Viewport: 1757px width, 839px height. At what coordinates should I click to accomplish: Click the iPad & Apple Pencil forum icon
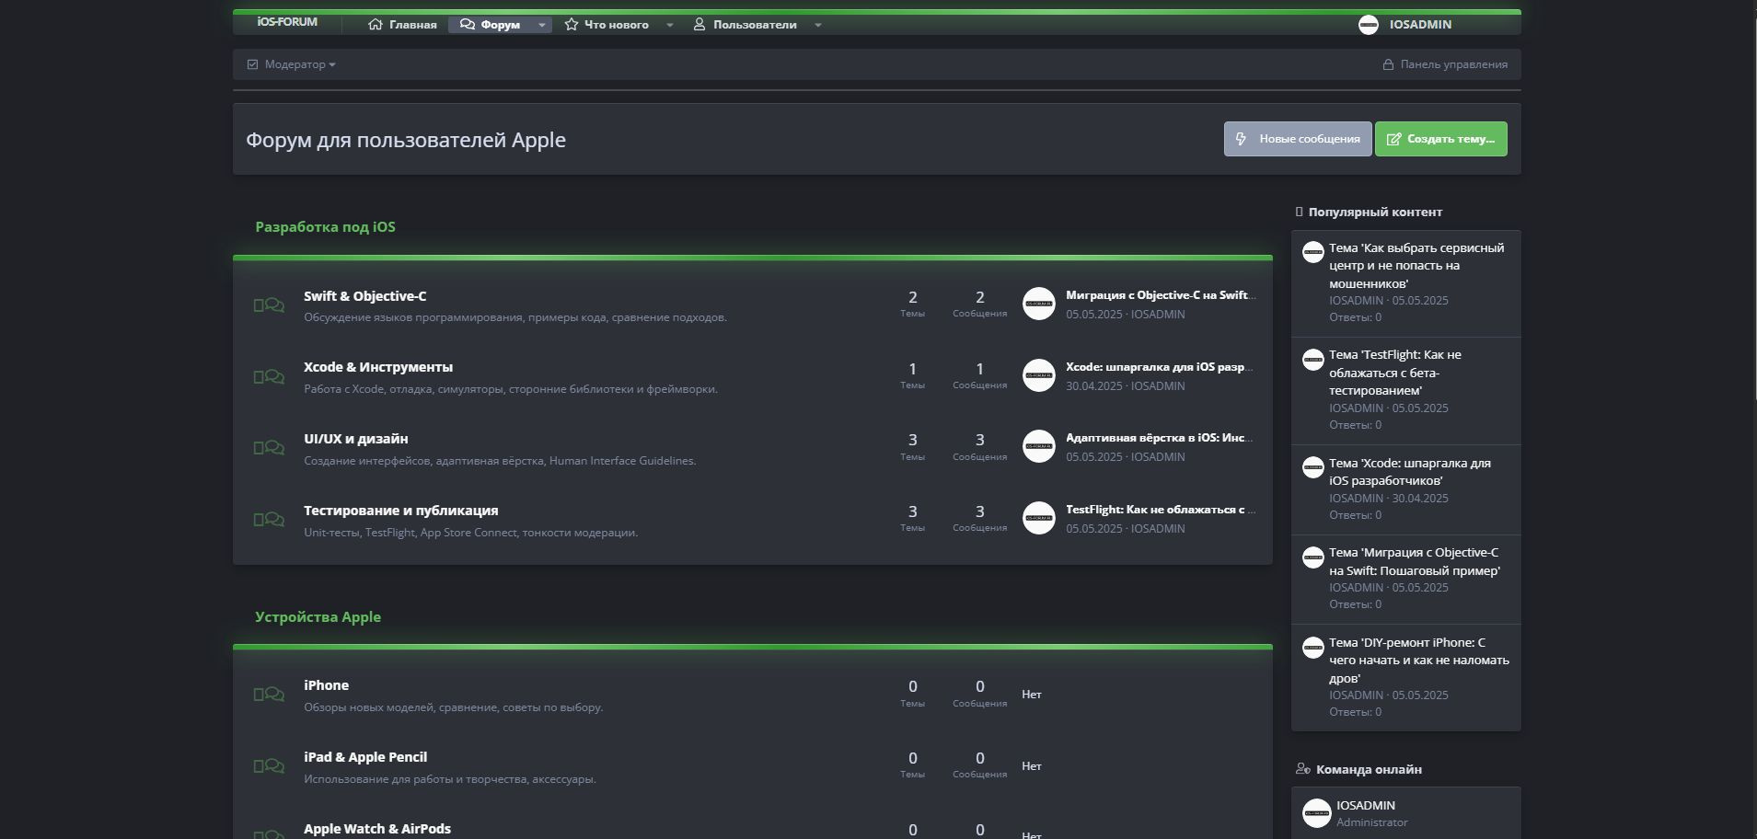[x=269, y=766]
